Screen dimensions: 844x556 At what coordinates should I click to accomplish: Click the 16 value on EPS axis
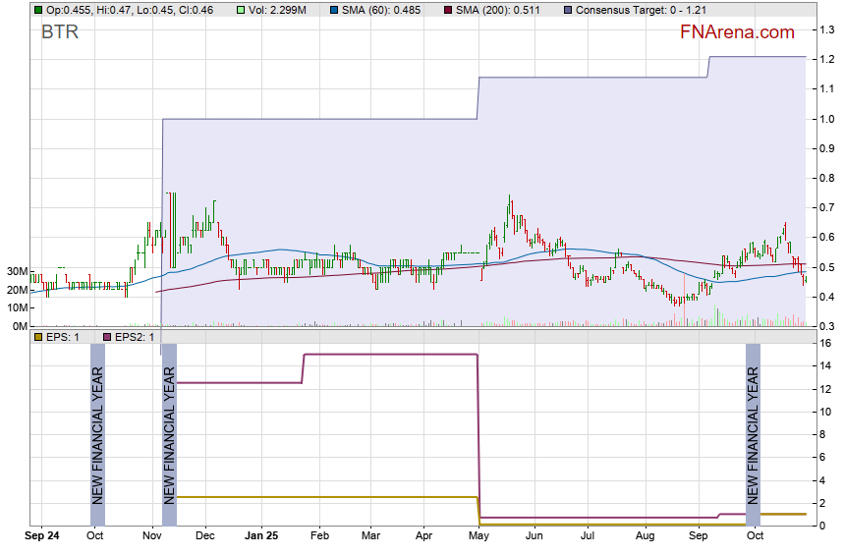coord(826,343)
